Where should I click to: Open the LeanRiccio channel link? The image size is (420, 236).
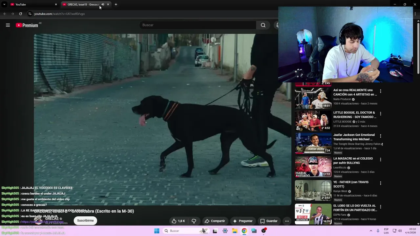pyautogui.click(x=340, y=167)
